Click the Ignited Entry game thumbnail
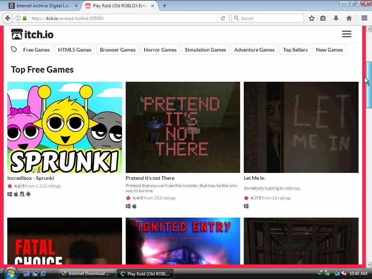The image size is (372, 279). click(183, 241)
